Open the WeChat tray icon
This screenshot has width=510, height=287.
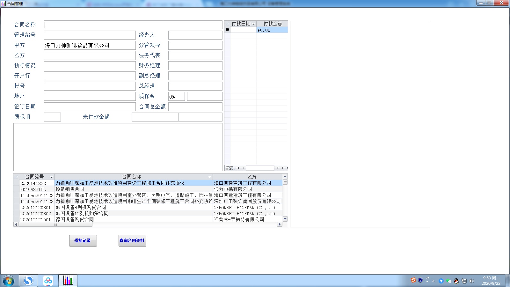click(x=449, y=281)
